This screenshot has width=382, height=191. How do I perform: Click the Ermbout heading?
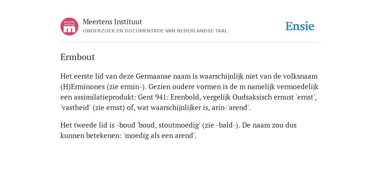coord(78,57)
